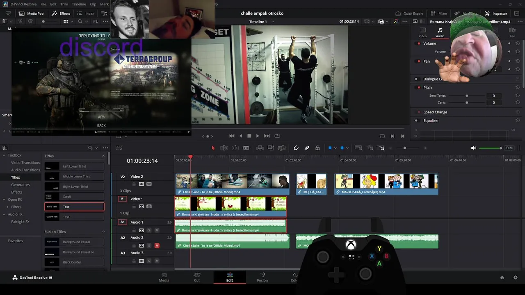Open the Edit page tab
The image size is (525, 295).
230,277
